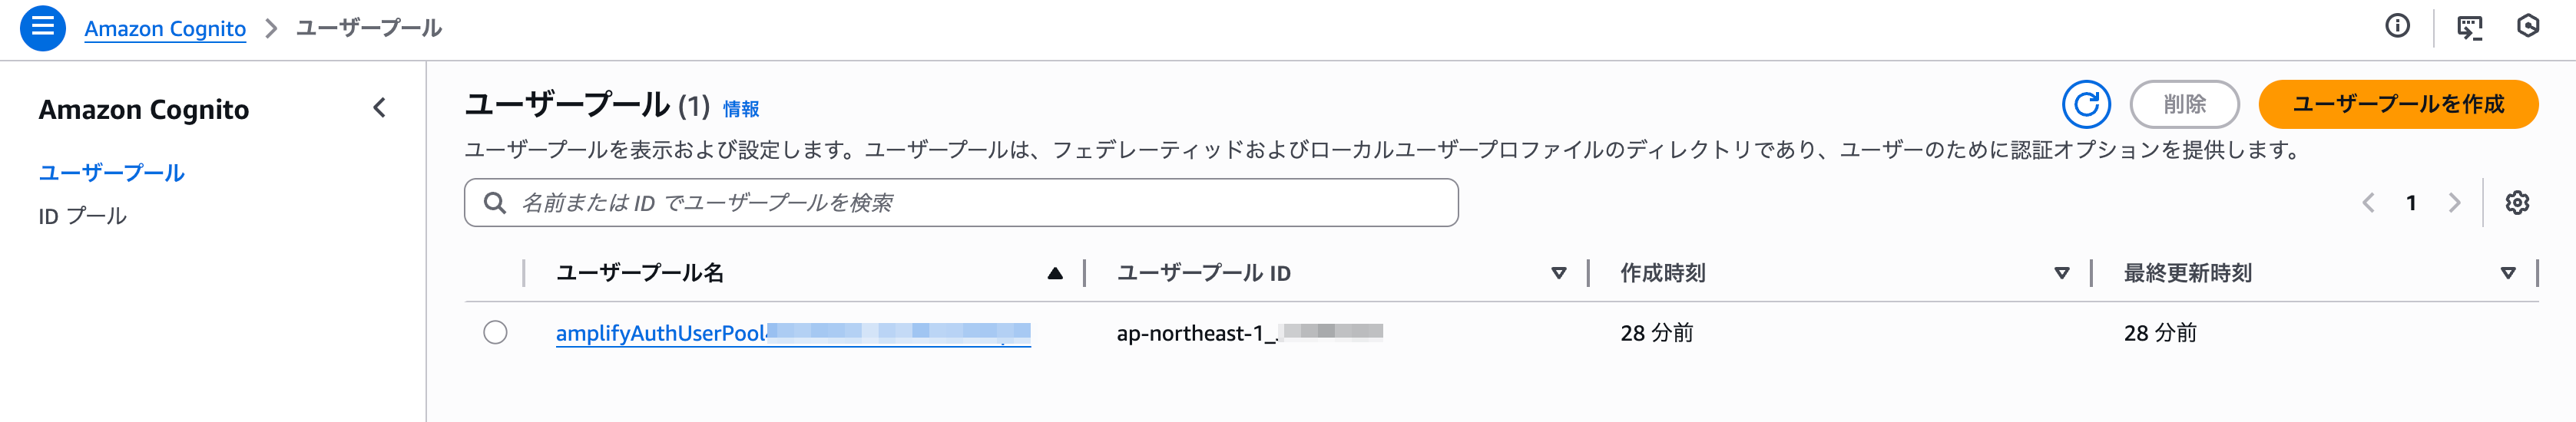
Task: Open ID プール in the sidebar
Action: (82, 216)
